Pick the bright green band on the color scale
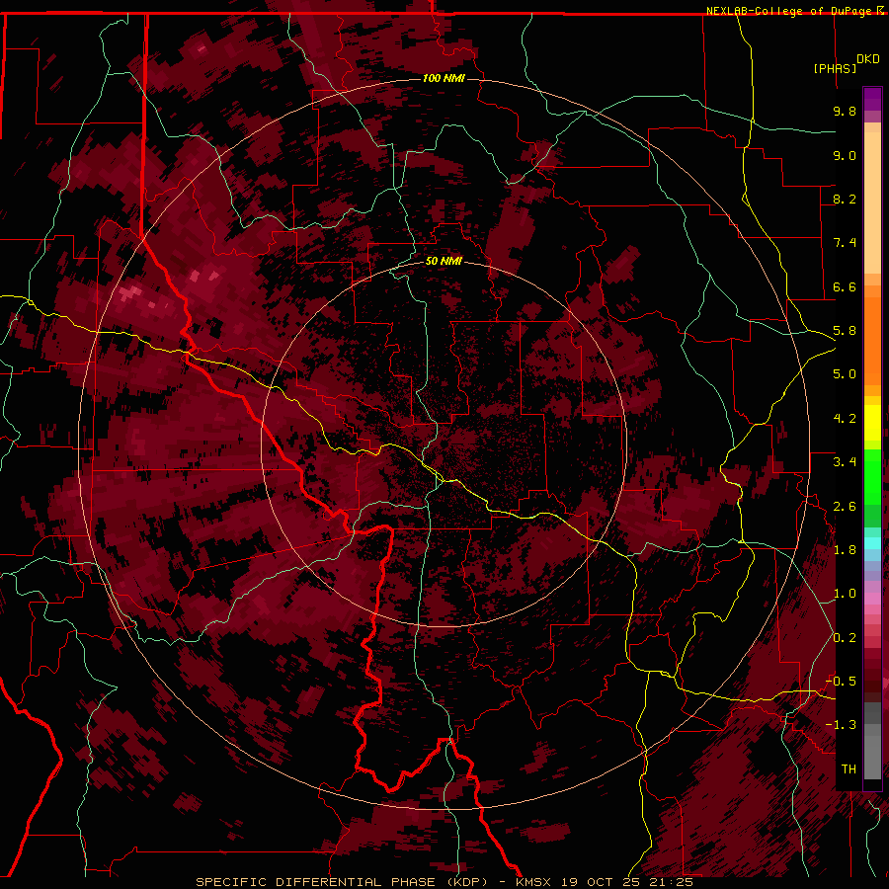The image size is (889, 889). (x=872, y=476)
